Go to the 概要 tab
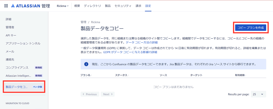This screenshot has height=109, width=273. [77, 6]
